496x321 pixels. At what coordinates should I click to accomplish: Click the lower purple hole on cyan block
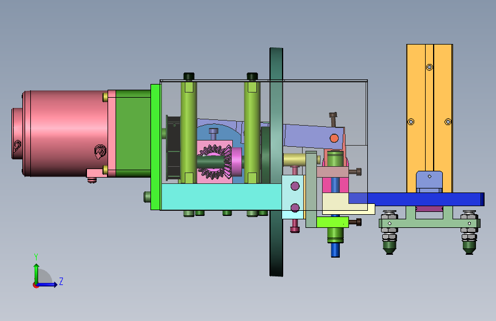point(295,207)
